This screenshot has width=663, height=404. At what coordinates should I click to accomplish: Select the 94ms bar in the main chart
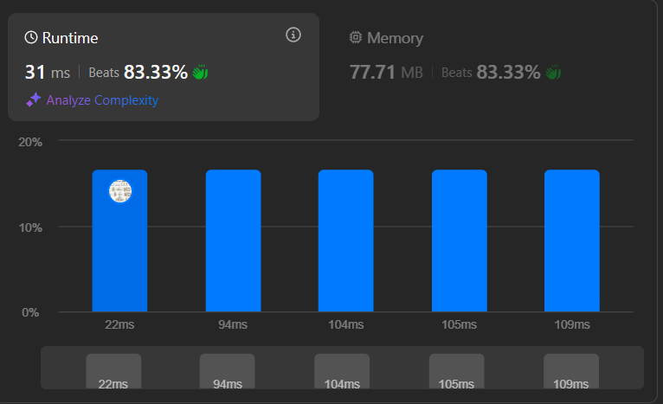(x=233, y=240)
